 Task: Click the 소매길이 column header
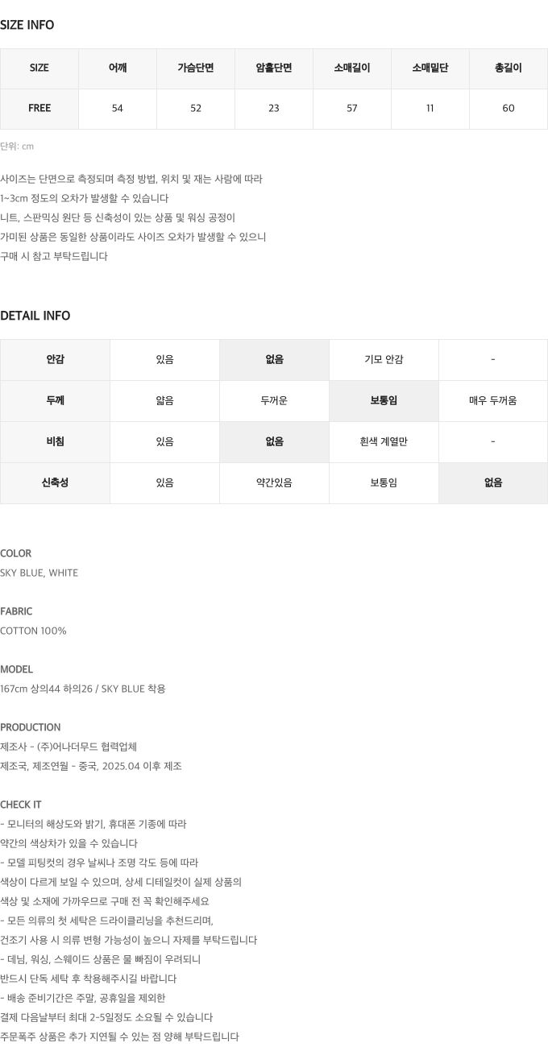click(x=352, y=68)
